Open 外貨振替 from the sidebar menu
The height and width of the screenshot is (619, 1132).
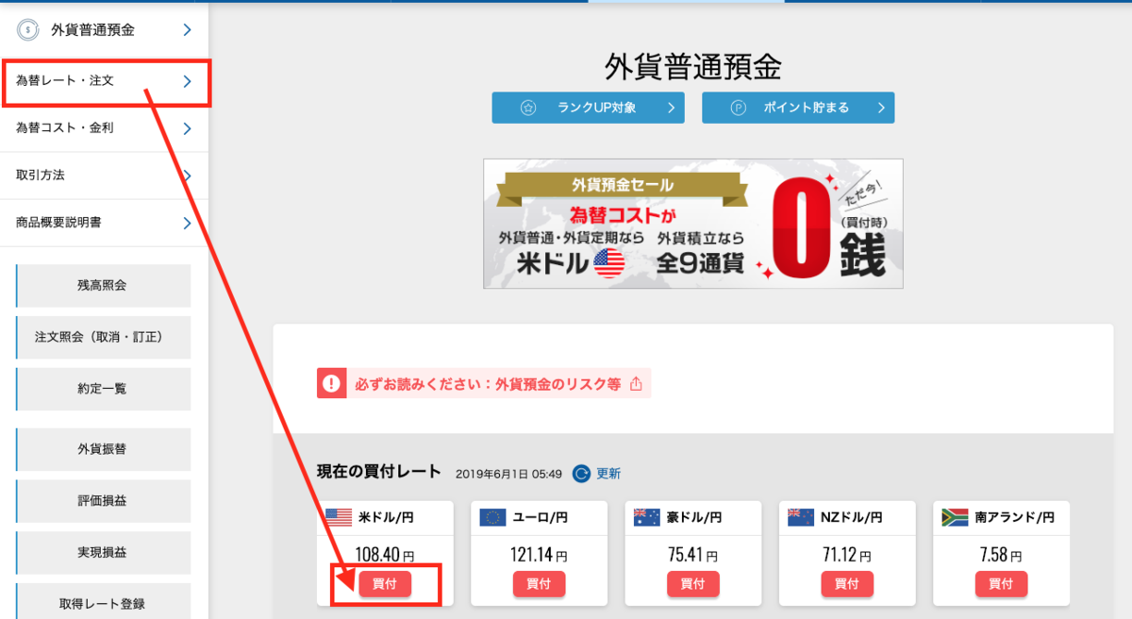click(x=102, y=450)
